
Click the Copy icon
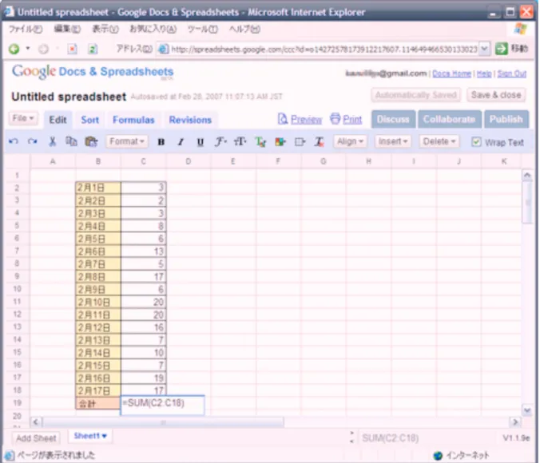pos(71,141)
